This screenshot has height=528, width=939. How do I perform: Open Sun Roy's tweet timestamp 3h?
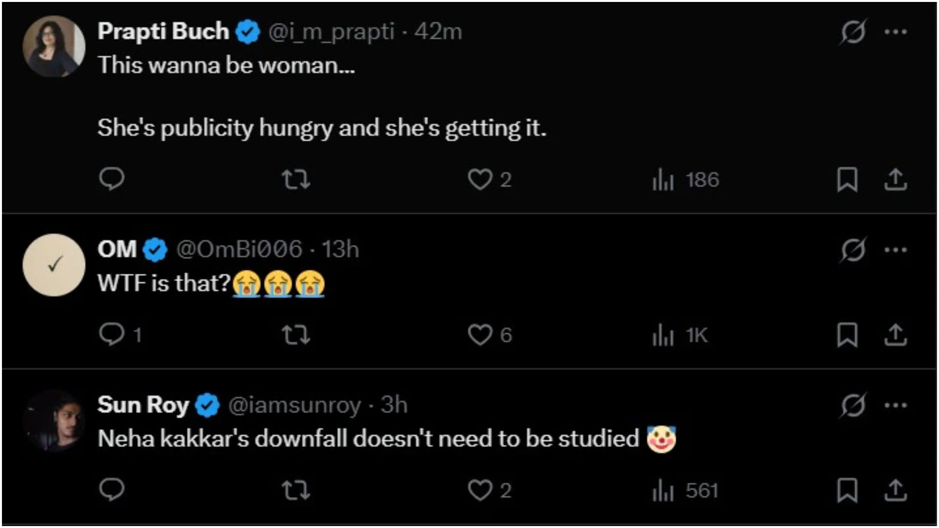click(x=394, y=405)
